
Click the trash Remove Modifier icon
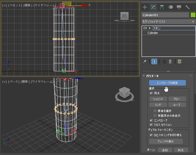point(170,61)
